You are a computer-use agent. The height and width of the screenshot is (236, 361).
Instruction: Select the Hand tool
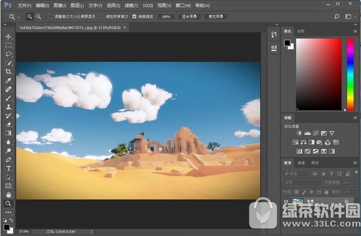[8, 195]
